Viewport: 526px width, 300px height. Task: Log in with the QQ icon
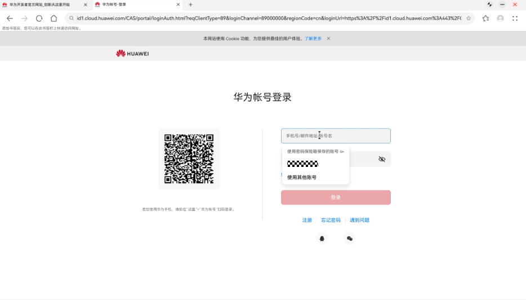(x=322, y=239)
